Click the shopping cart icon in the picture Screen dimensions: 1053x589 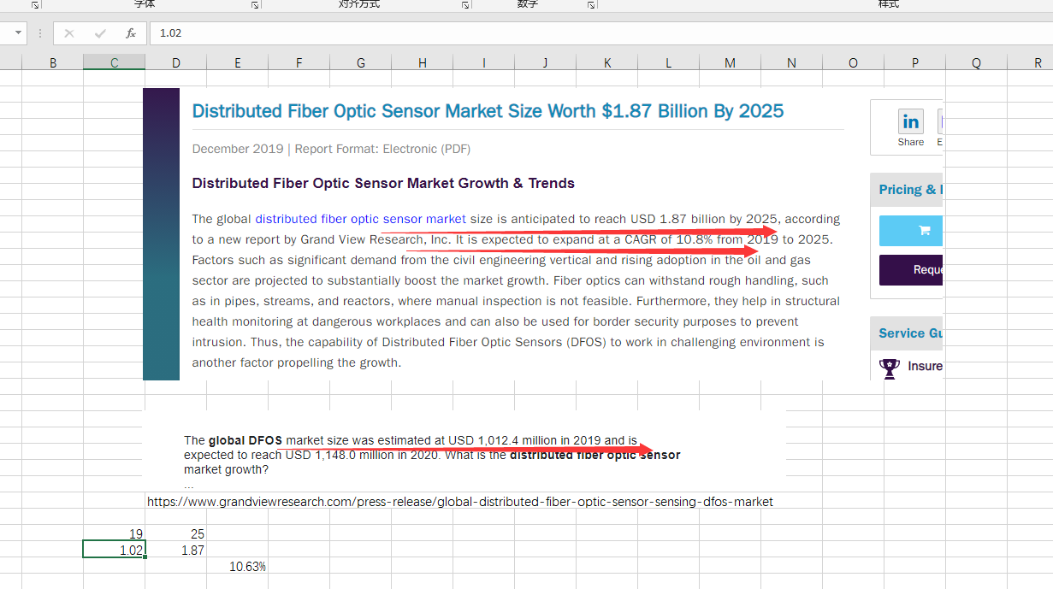tap(923, 230)
